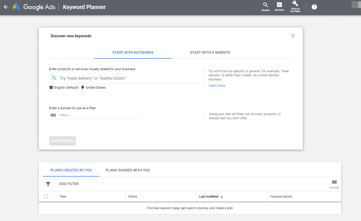This screenshot has width=361, height=221.
Task: Switch to Start with a Website tab
Action: tap(210, 52)
